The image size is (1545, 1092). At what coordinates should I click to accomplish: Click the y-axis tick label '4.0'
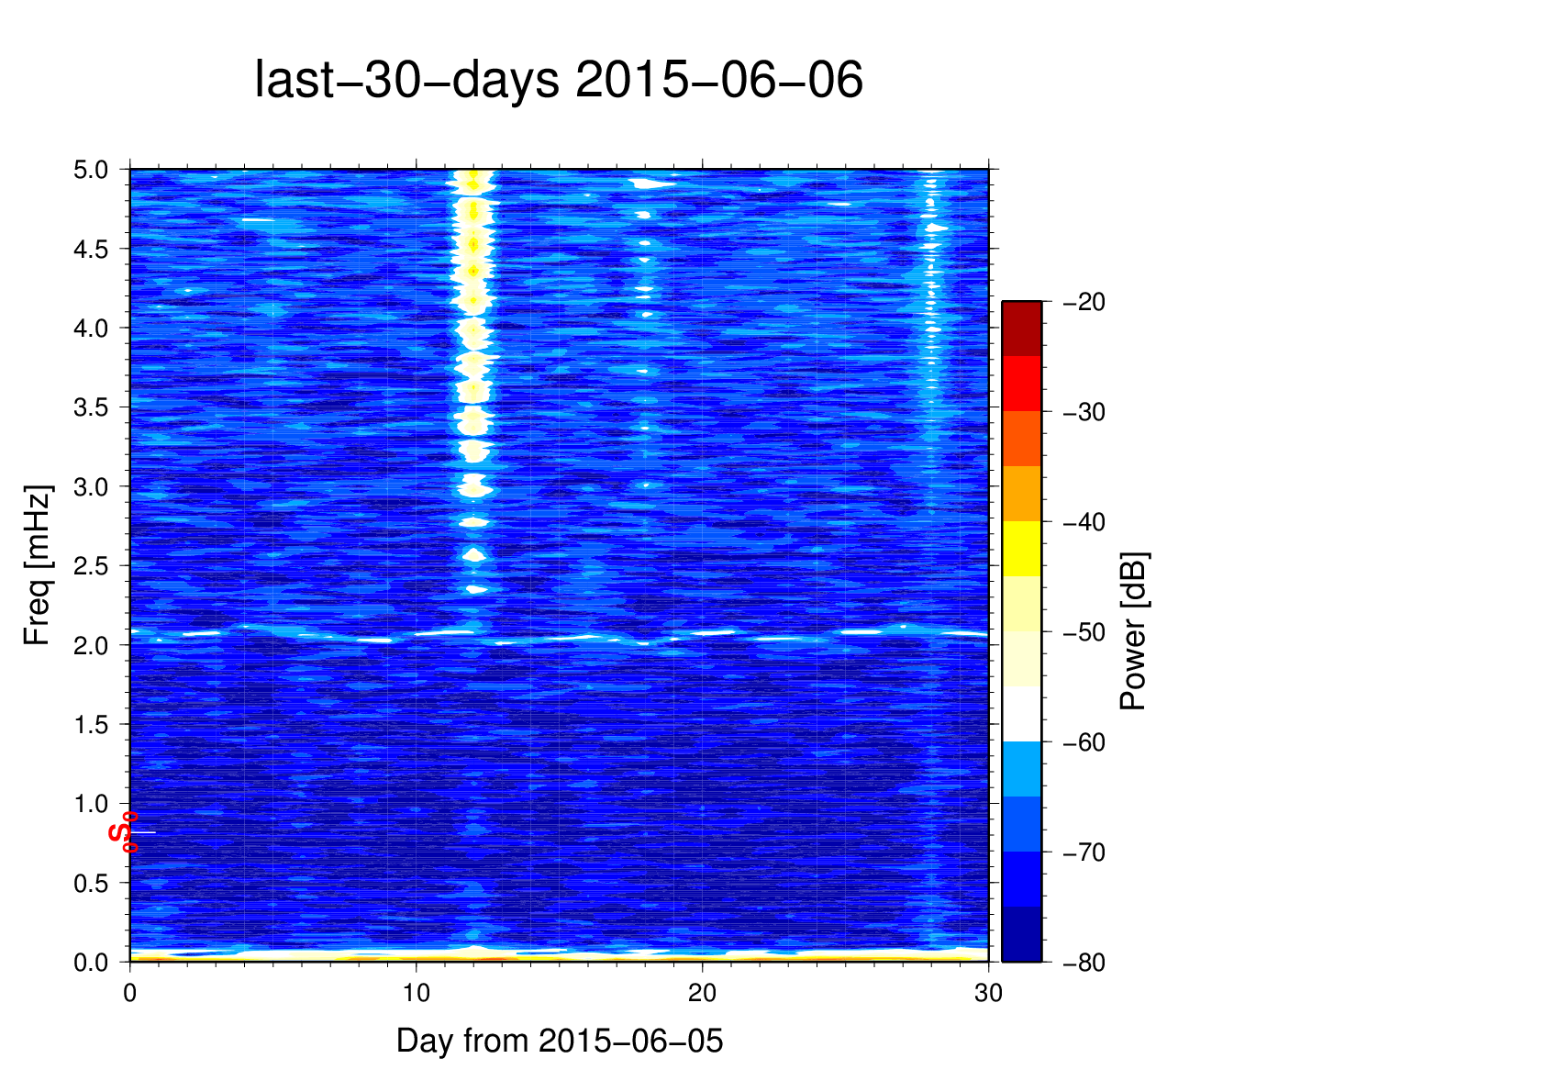(90, 329)
